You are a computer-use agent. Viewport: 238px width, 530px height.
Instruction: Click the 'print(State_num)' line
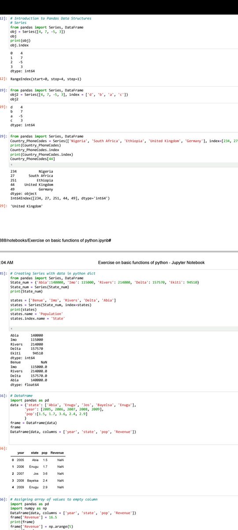click(x=27, y=291)
